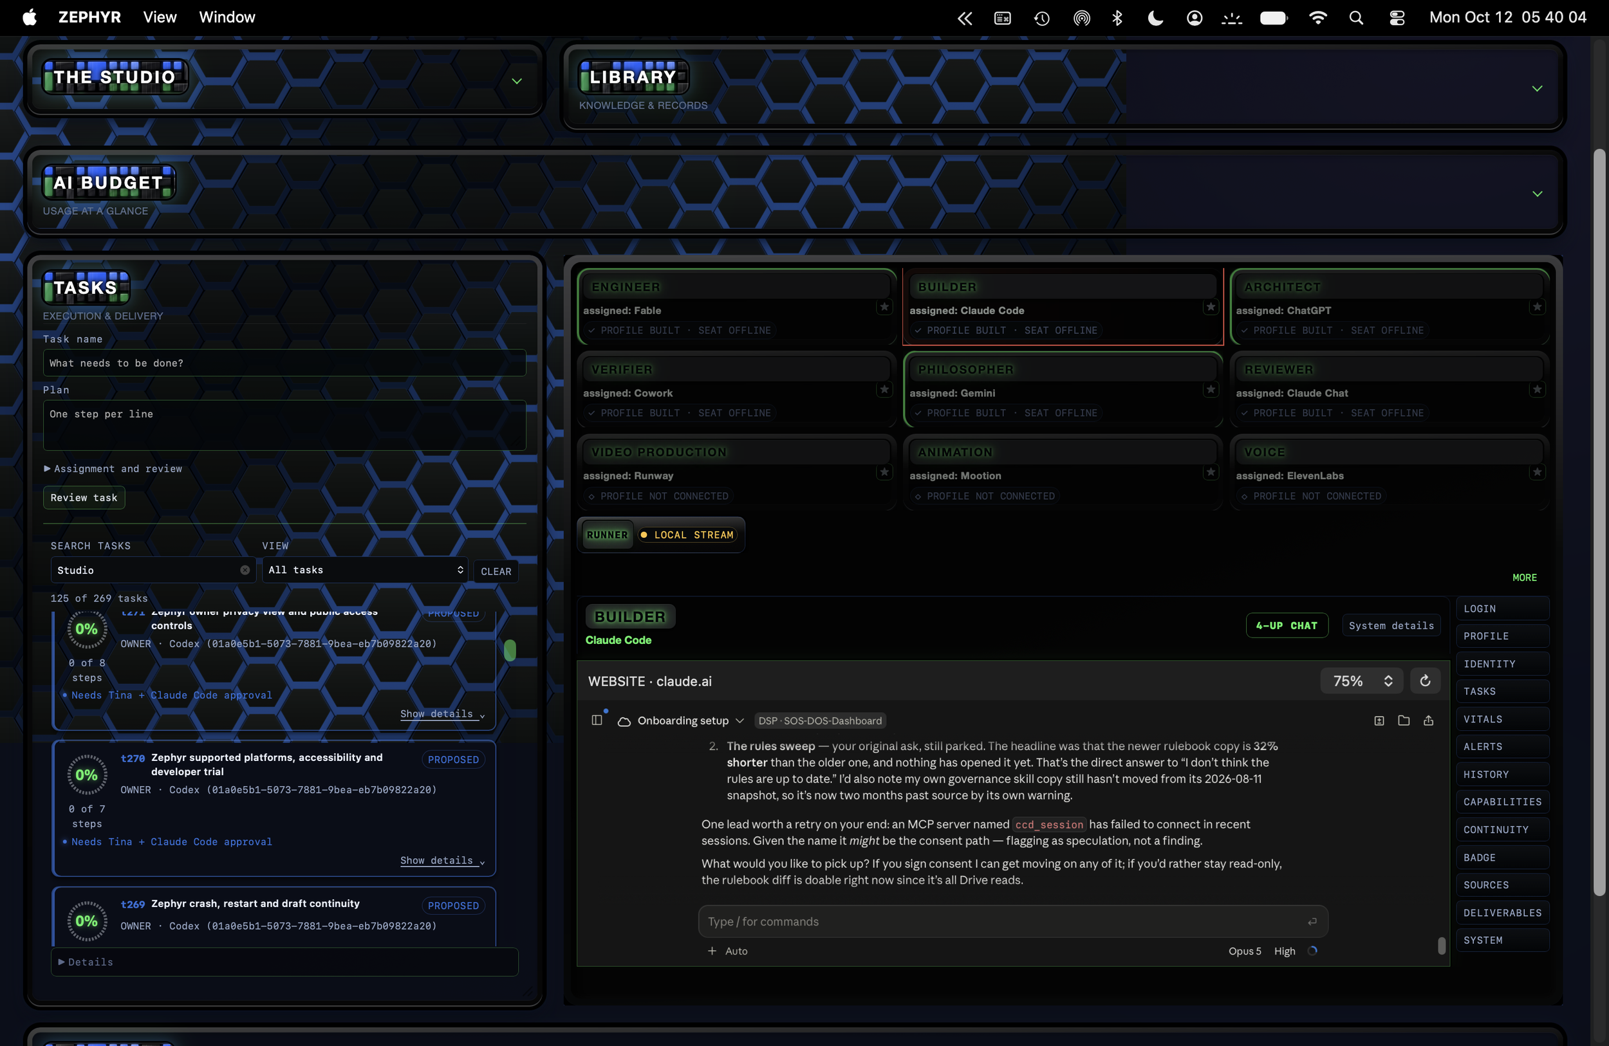The width and height of the screenshot is (1609, 1046).
Task: Click the plus icon next to Auto
Action: click(712, 951)
